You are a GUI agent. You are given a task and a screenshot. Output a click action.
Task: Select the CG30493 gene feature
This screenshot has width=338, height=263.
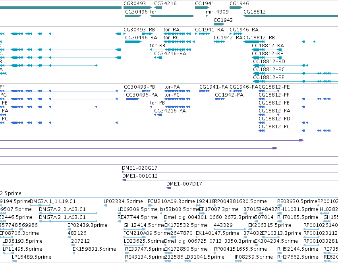138,8
